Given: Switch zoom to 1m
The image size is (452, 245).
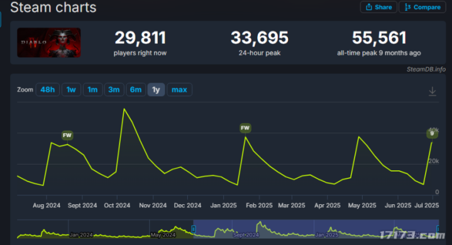Looking at the screenshot, I should (92, 90).
